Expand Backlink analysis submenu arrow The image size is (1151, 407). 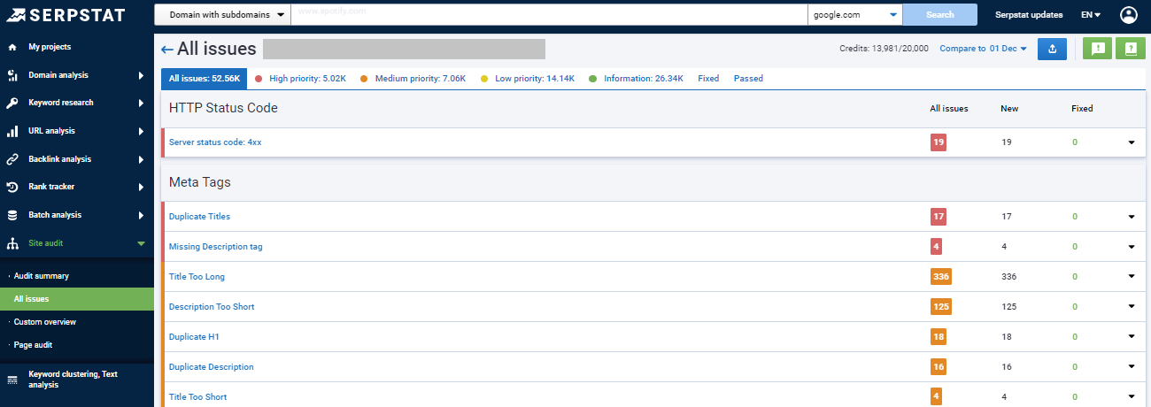pyautogui.click(x=141, y=159)
